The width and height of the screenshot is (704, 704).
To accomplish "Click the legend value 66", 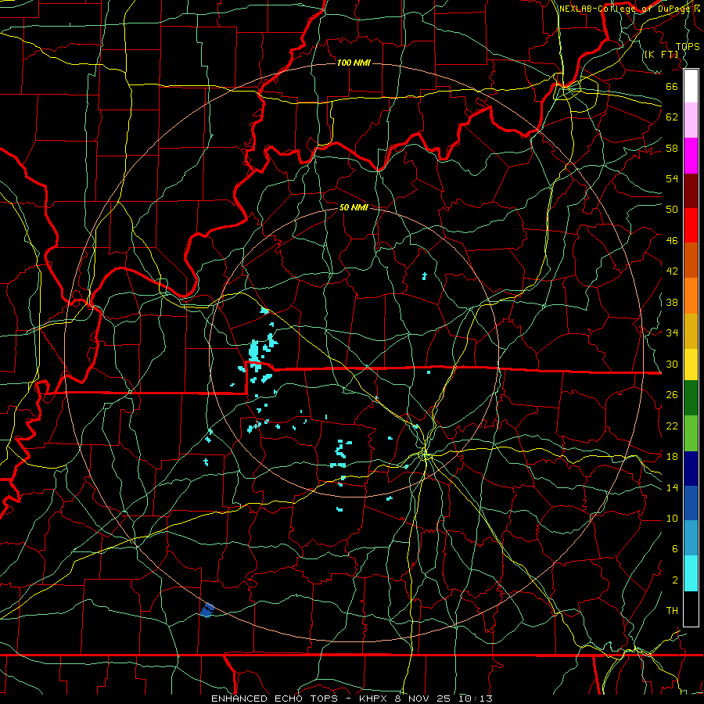I will 672,86.
